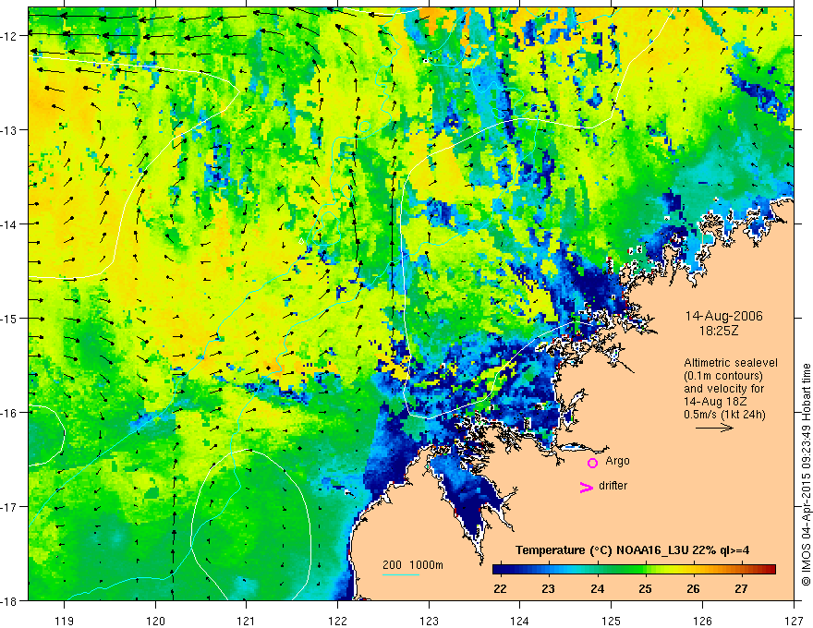Select the '14-Aug-2006' date text
The width and height of the screenshot is (813, 628).
point(723,316)
